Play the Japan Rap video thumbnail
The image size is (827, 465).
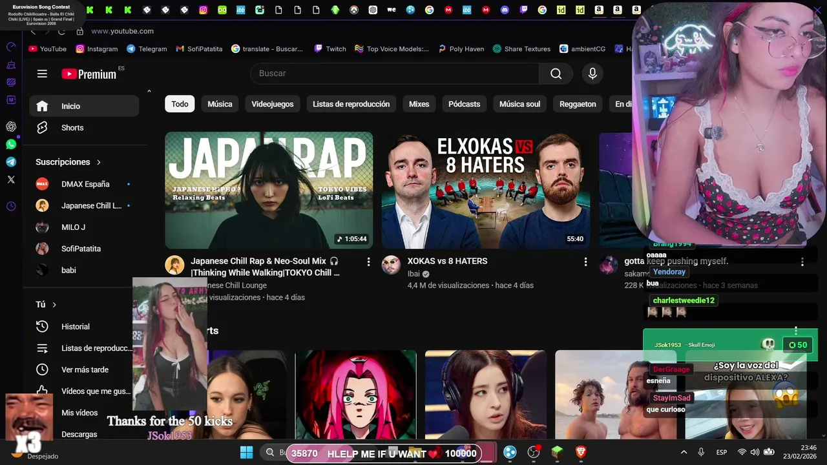pos(269,191)
